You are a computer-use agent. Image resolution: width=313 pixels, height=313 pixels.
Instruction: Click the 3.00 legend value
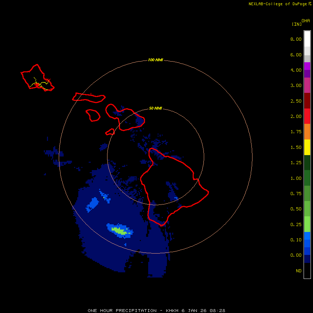pos(296,86)
